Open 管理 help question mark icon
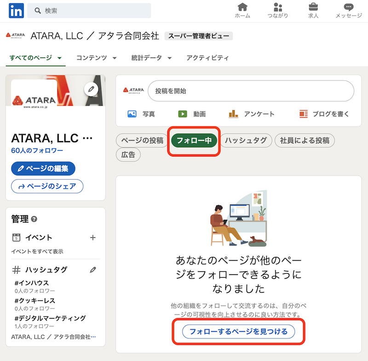The image size is (368, 361). coord(34,219)
